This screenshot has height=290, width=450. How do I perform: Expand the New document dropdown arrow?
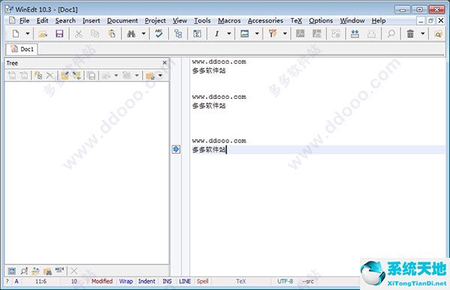[x=28, y=34]
